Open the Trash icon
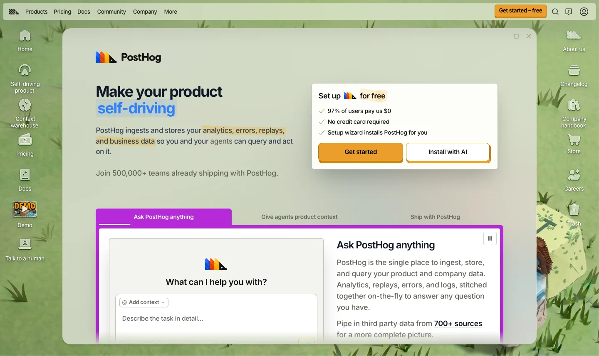This screenshot has width=599, height=356. click(574, 214)
